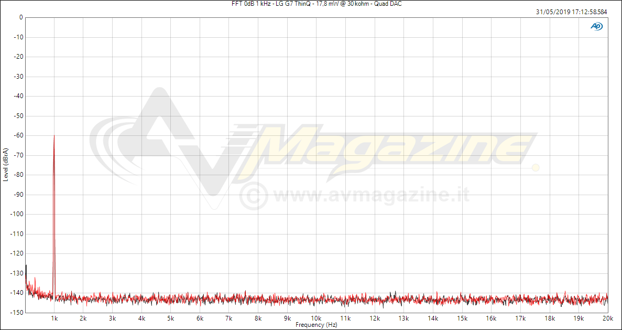Select the "Level (dBrA)" vertical axis title

(6, 165)
